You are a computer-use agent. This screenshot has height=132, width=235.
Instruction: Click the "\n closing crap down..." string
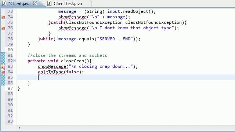coord(101,66)
